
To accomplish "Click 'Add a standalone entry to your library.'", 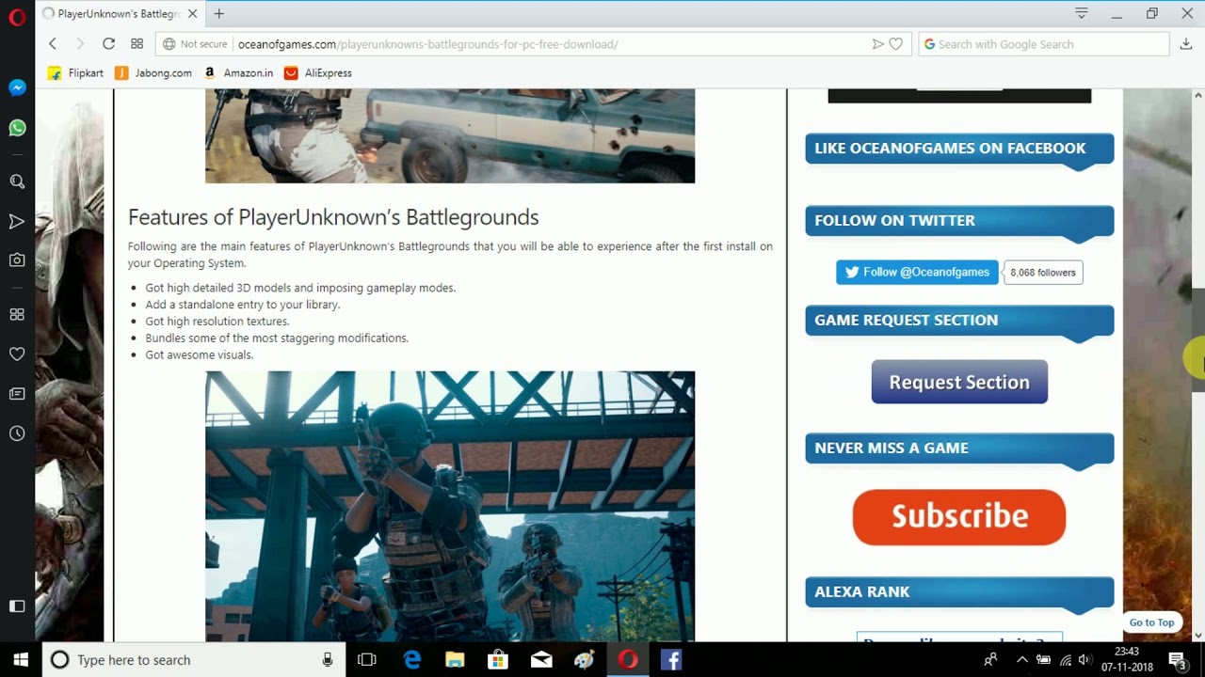I will (x=243, y=305).
